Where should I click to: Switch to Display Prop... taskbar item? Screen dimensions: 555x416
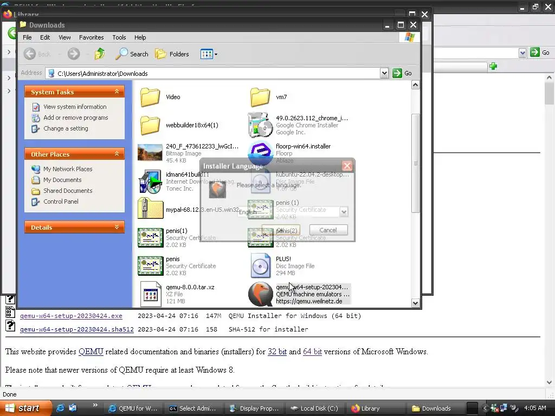pyautogui.click(x=254, y=408)
